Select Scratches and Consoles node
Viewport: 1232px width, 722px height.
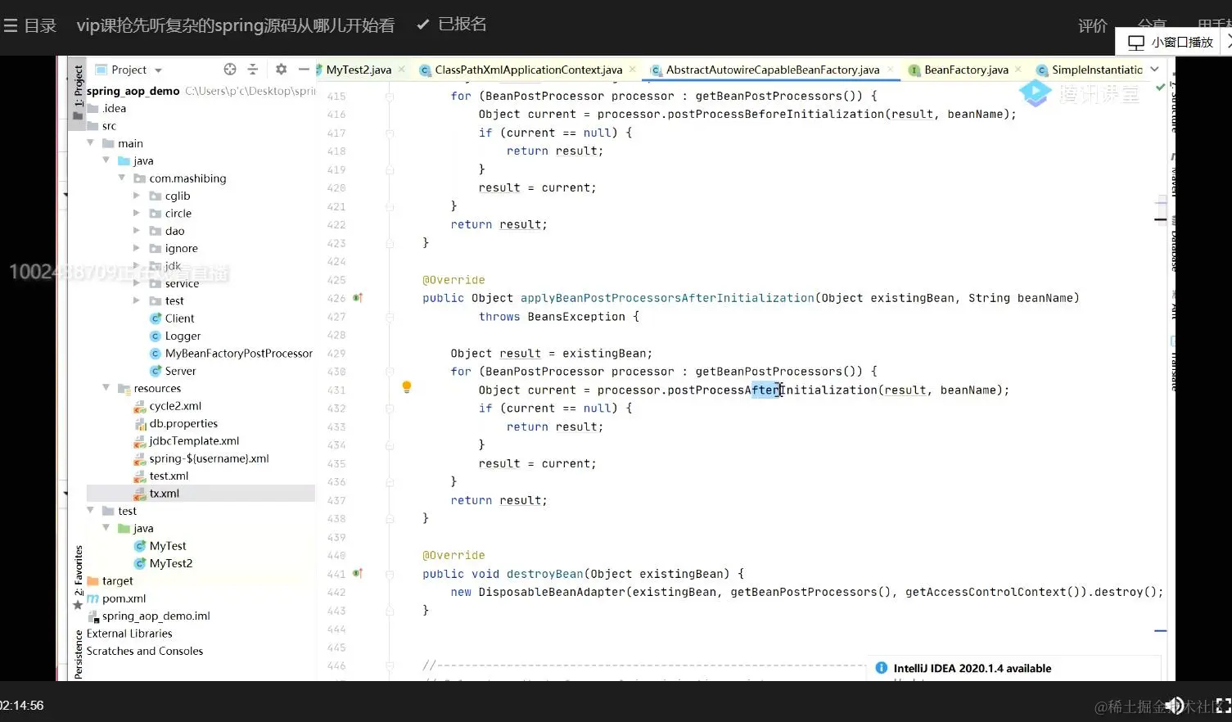click(x=145, y=651)
